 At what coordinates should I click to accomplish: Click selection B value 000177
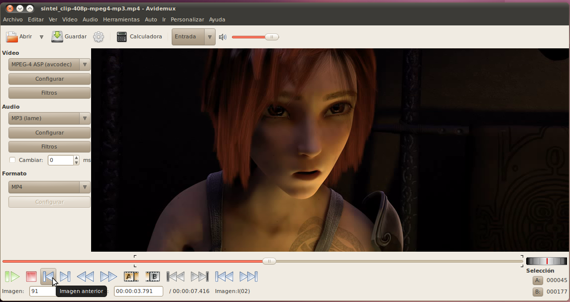tap(557, 292)
